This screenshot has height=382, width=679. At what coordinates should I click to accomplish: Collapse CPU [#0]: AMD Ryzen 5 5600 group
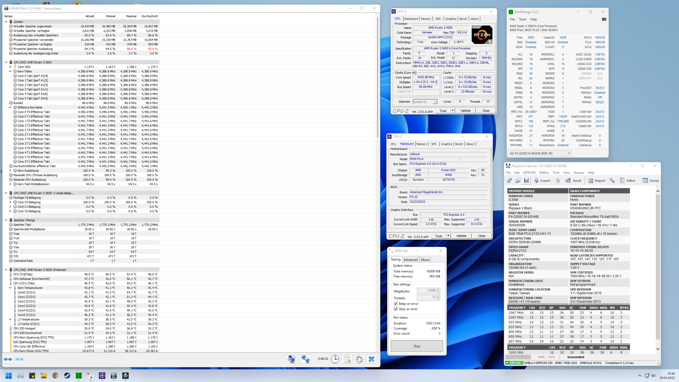6,62
